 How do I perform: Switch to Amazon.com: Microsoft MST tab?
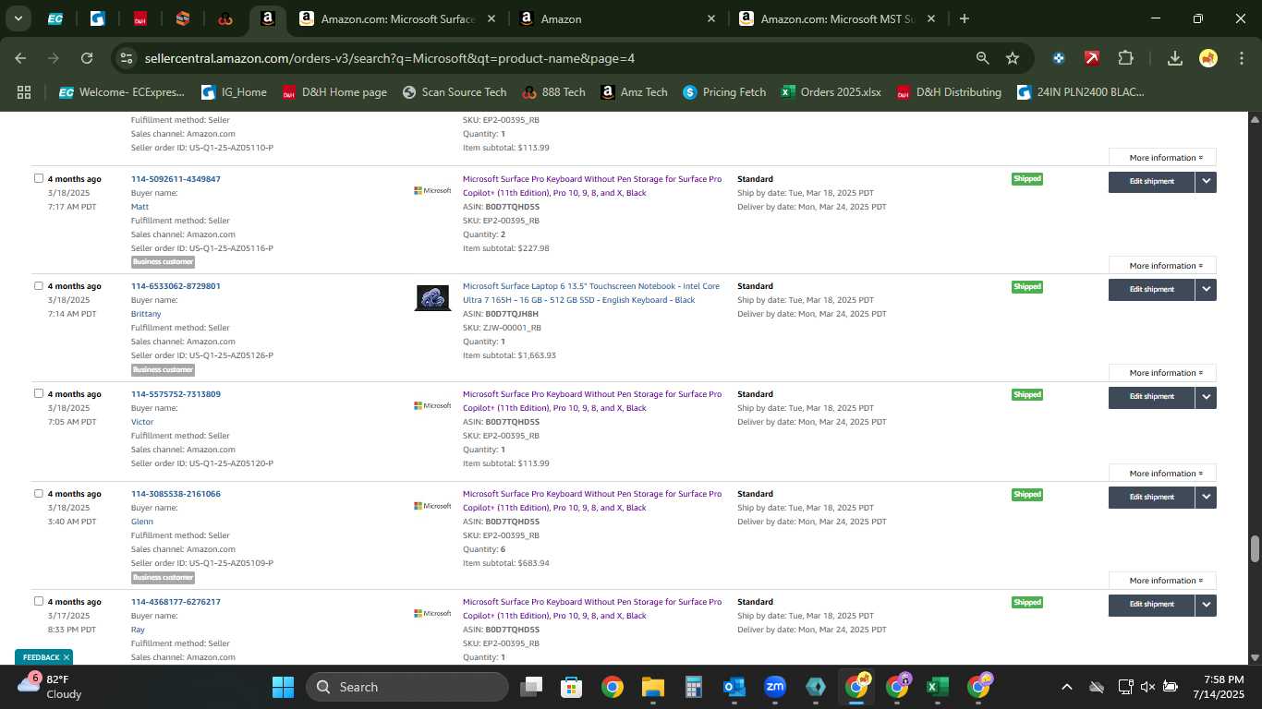coord(837,18)
